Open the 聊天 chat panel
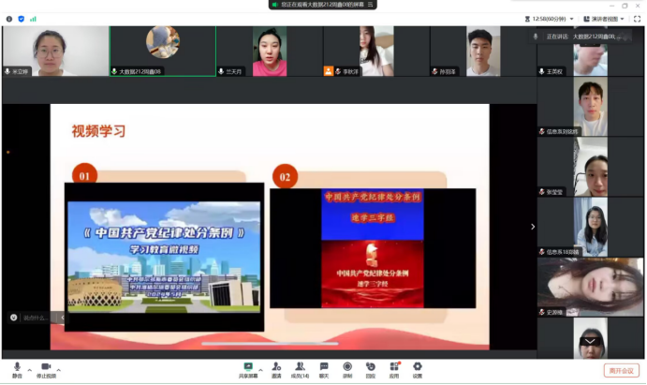Viewport: 647px width, 385px height. pyautogui.click(x=324, y=368)
